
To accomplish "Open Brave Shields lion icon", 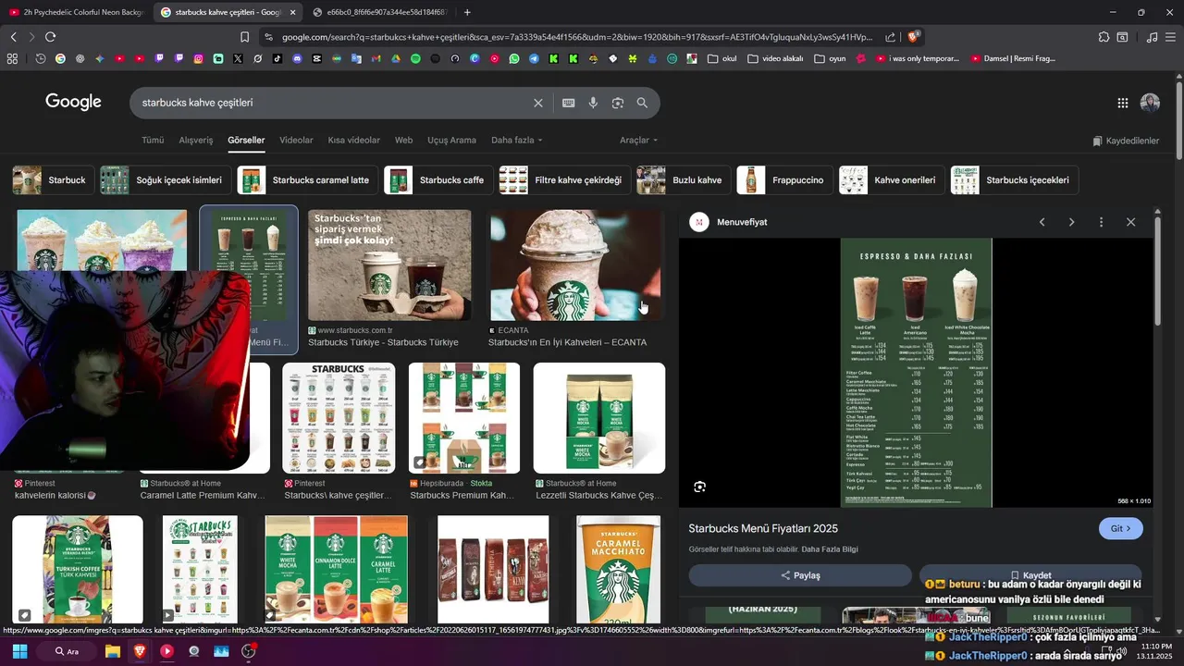I will point(914,37).
